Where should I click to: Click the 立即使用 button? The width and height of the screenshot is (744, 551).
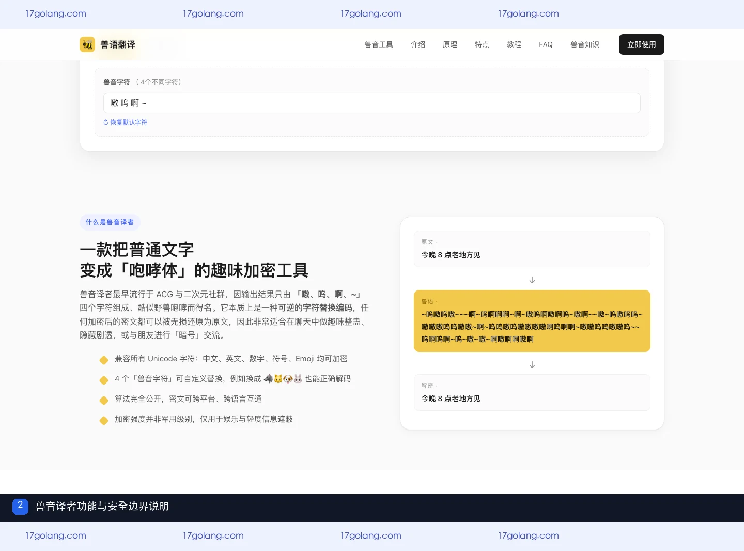coord(642,44)
